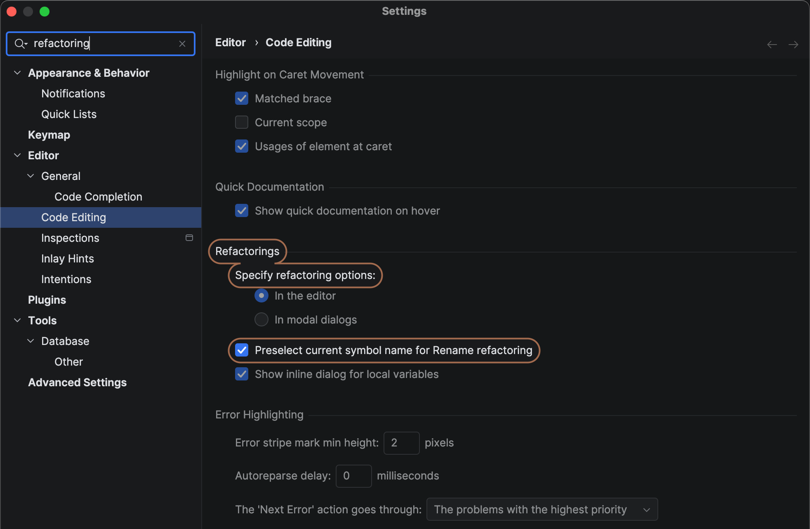
Task: Clear the refactoring search query
Action: pos(182,43)
